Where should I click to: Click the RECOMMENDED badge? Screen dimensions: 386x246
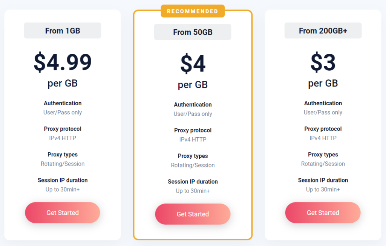tap(193, 11)
